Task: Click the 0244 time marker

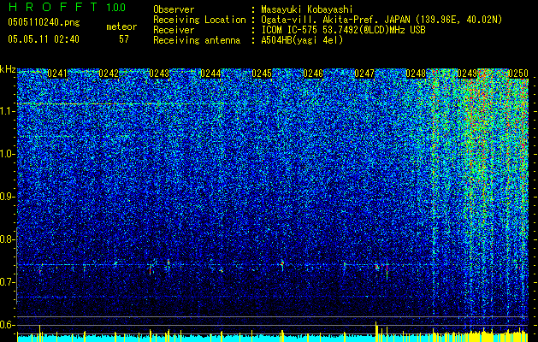Action: click(x=210, y=74)
